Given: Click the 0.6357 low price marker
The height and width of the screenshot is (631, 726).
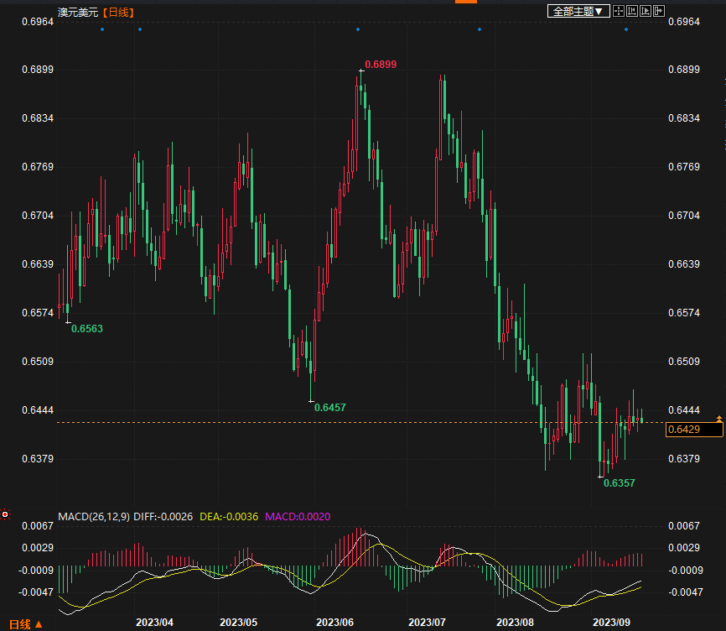Looking at the screenshot, I should pos(619,483).
